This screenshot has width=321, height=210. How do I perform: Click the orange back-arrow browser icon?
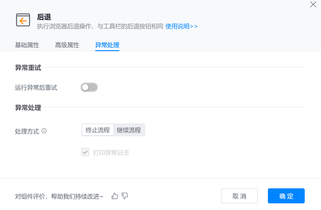coord(23,20)
